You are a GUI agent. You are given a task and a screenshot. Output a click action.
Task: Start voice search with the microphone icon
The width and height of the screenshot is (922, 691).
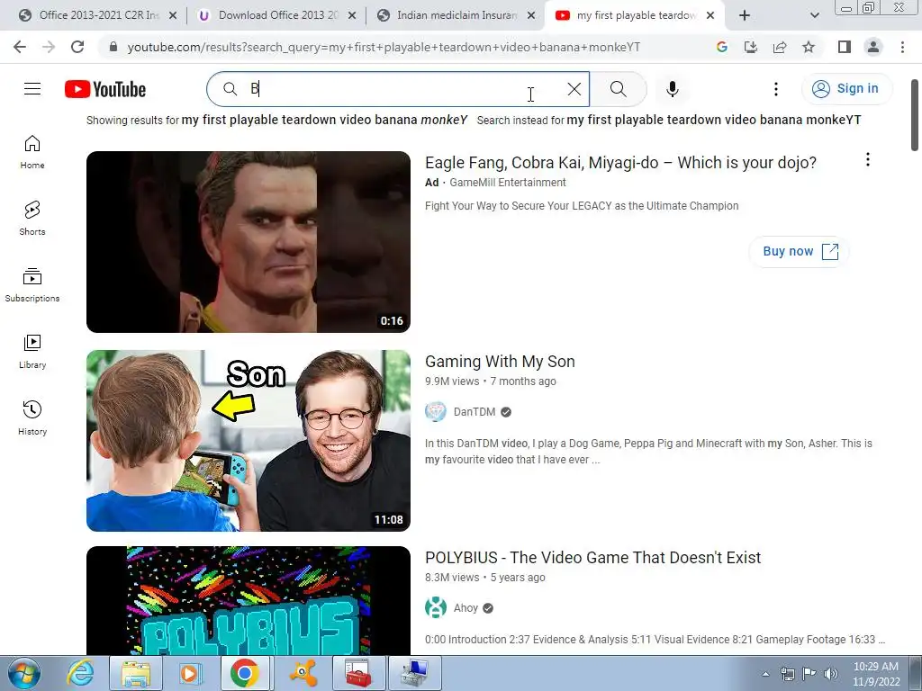672,89
